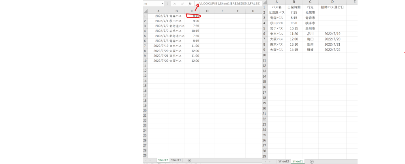Viewport: 405px width, 164px height.
Task: Click cell C1 containing 8:15 circled red
Action: coord(192,16)
